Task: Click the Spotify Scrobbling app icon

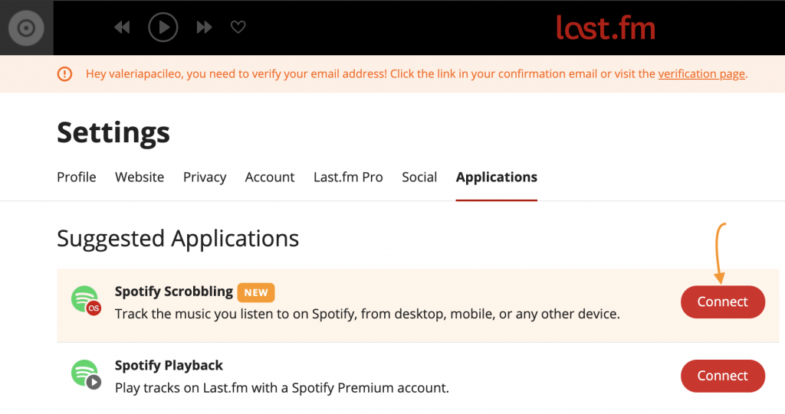Action: point(86,301)
